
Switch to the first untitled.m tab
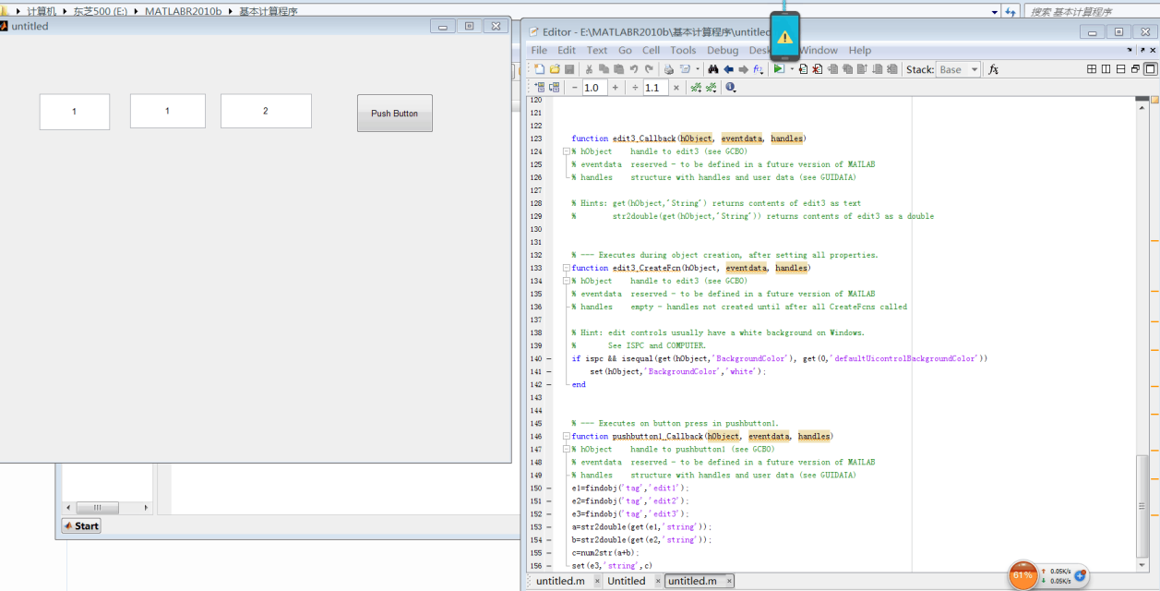tap(560, 581)
